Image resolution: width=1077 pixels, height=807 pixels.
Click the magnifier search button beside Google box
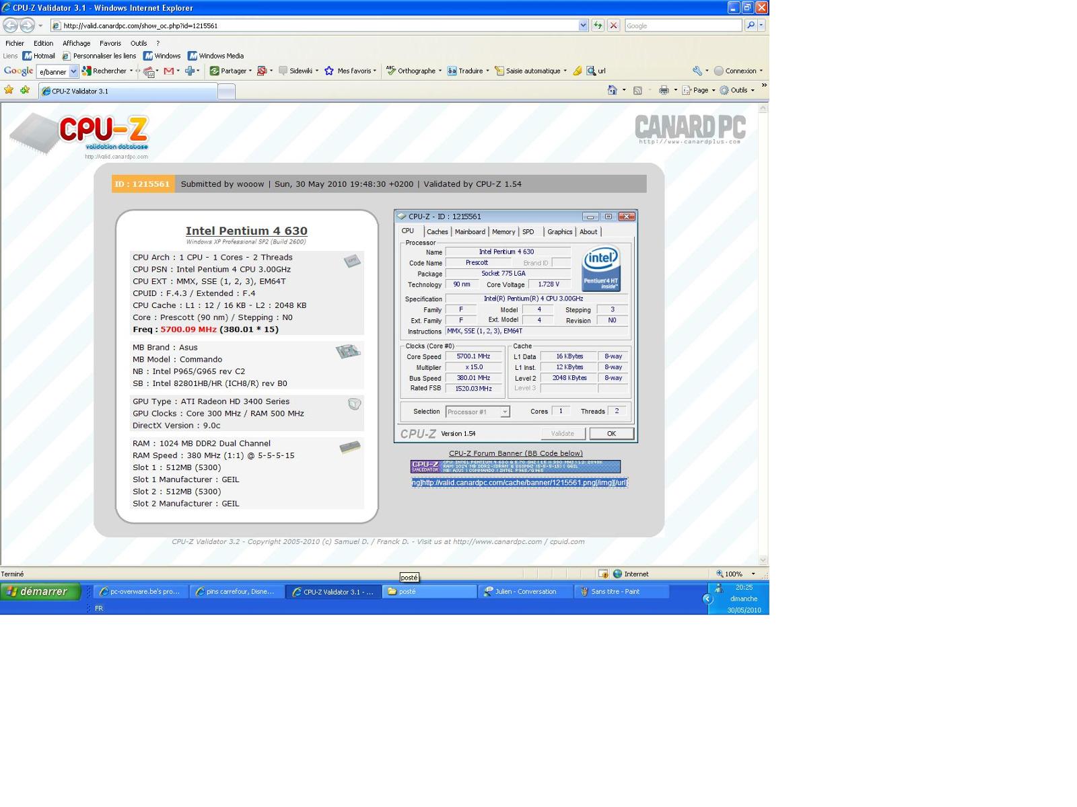751,26
